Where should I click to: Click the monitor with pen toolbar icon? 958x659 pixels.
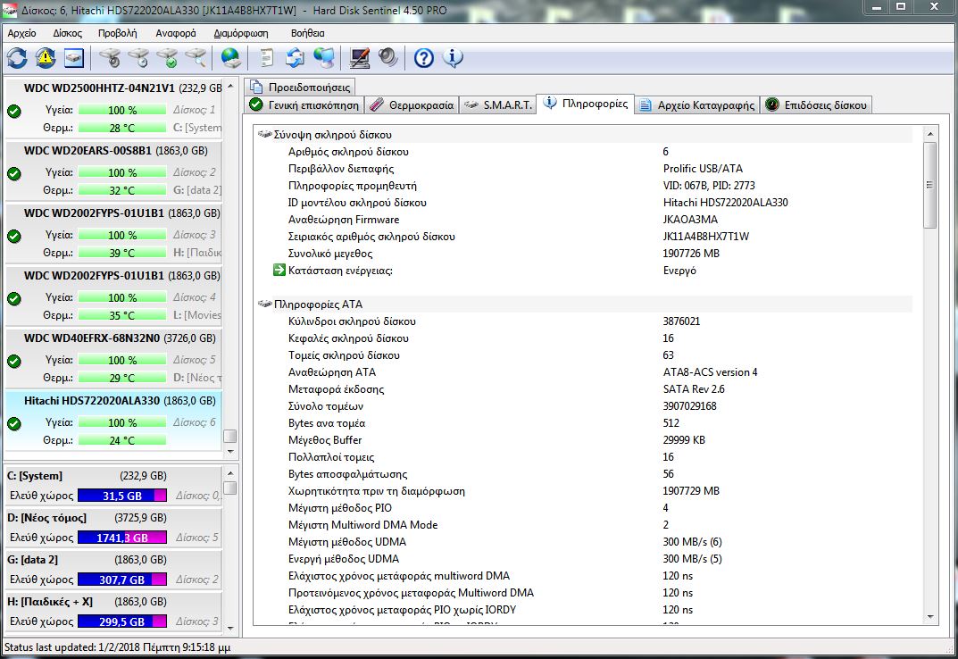click(360, 58)
